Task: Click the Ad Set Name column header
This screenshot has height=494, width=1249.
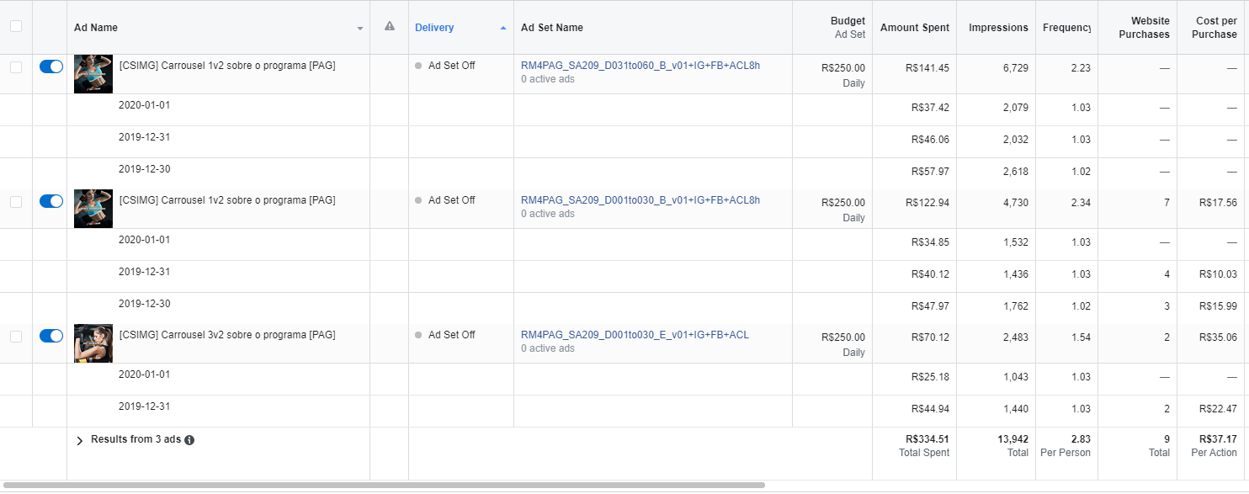Action: (x=552, y=28)
